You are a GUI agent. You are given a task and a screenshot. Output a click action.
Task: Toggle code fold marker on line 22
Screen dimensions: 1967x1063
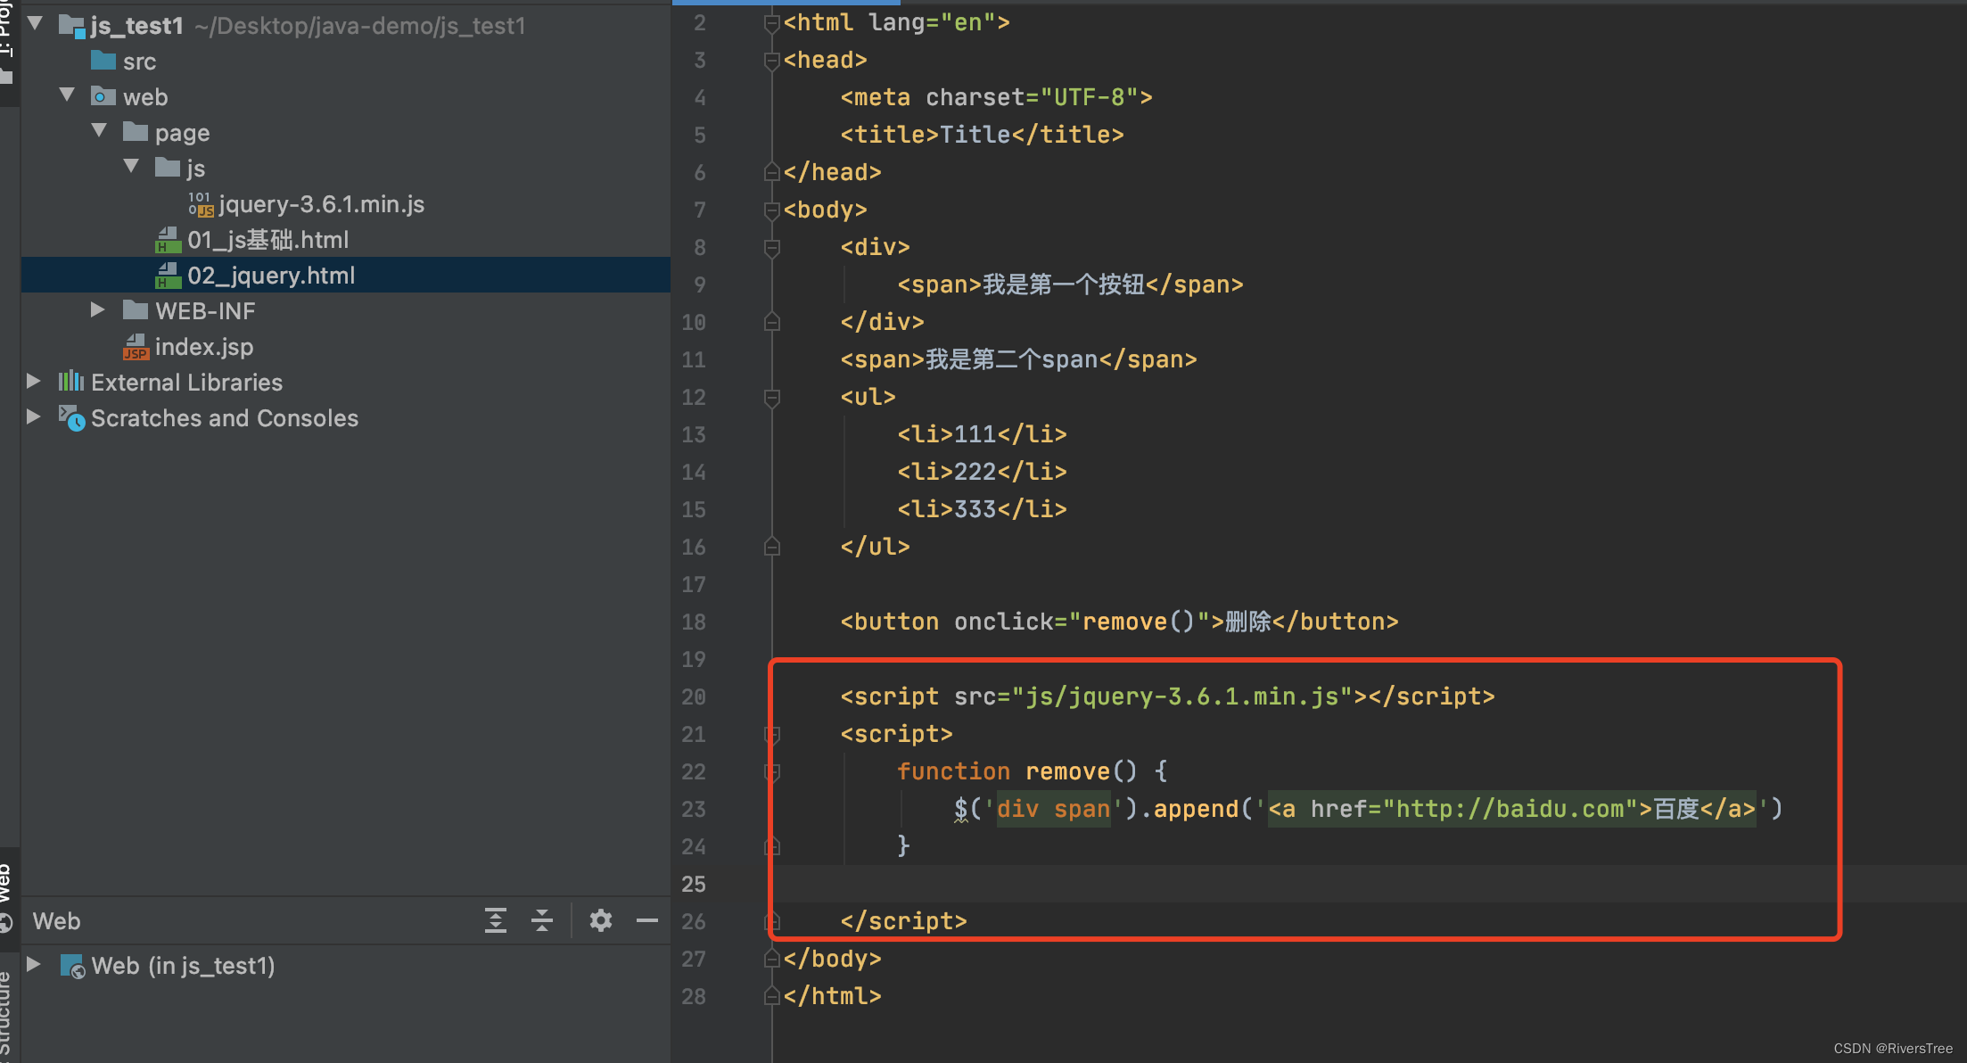click(772, 771)
